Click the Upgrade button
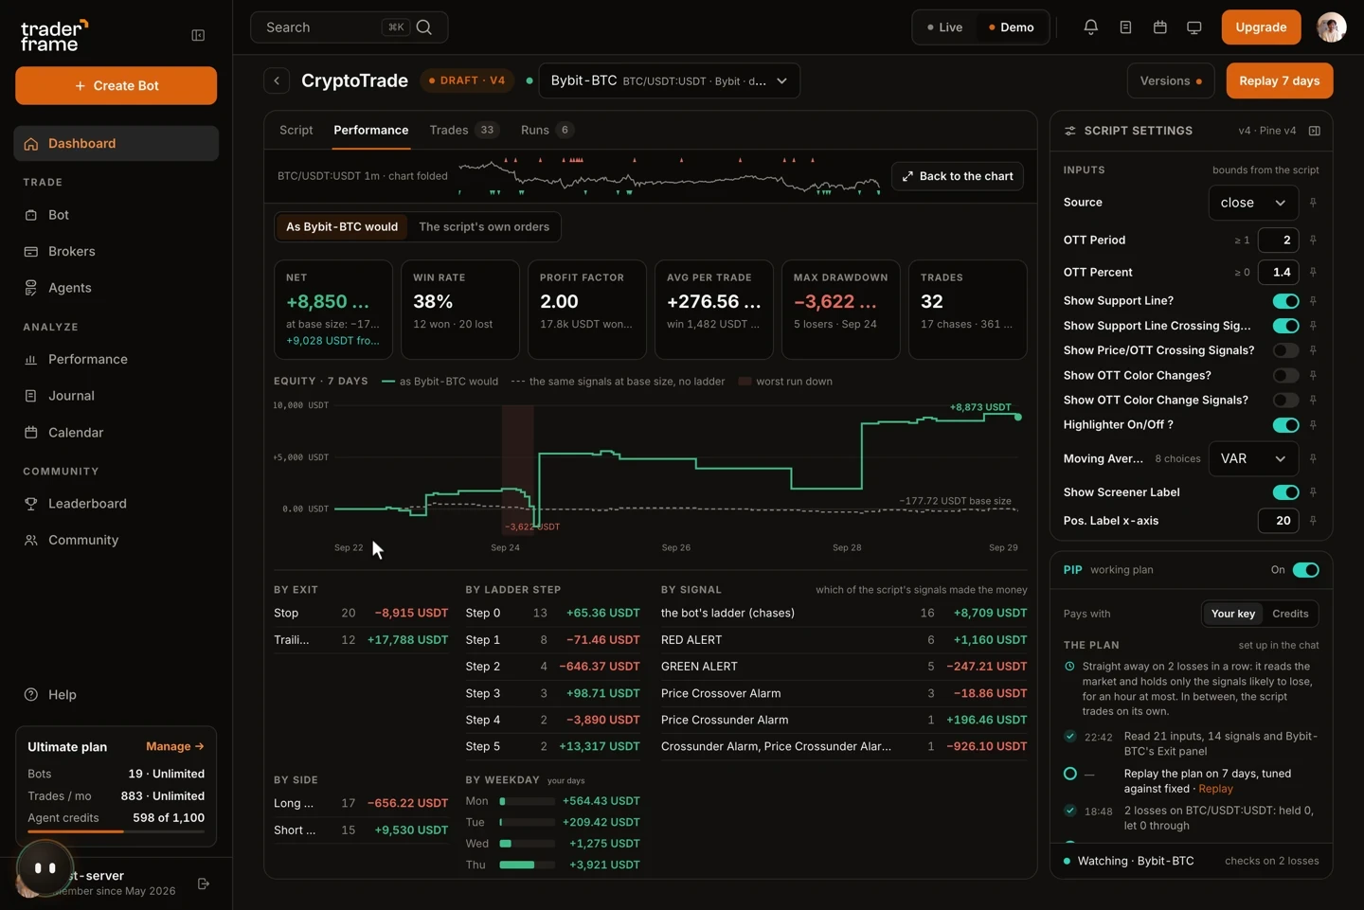This screenshot has width=1364, height=910. tap(1261, 27)
